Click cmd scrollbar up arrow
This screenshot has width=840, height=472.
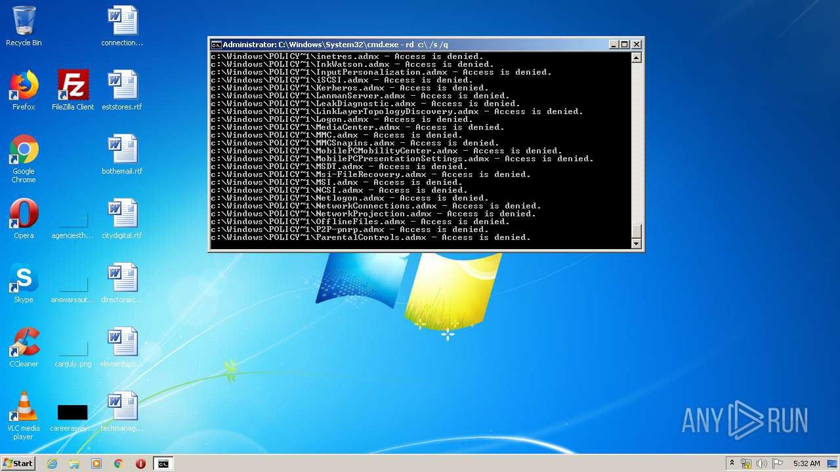(636, 58)
